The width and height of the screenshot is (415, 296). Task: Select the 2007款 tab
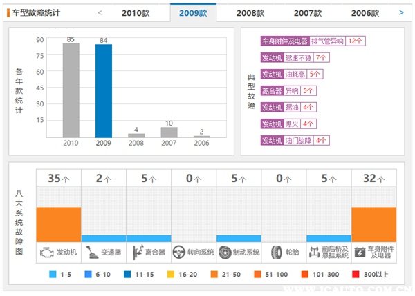click(307, 13)
